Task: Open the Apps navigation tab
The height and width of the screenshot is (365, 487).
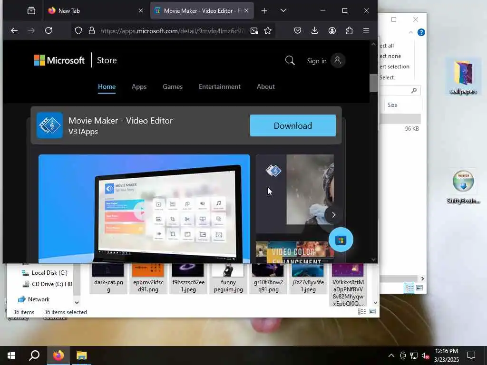Action: click(x=139, y=86)
